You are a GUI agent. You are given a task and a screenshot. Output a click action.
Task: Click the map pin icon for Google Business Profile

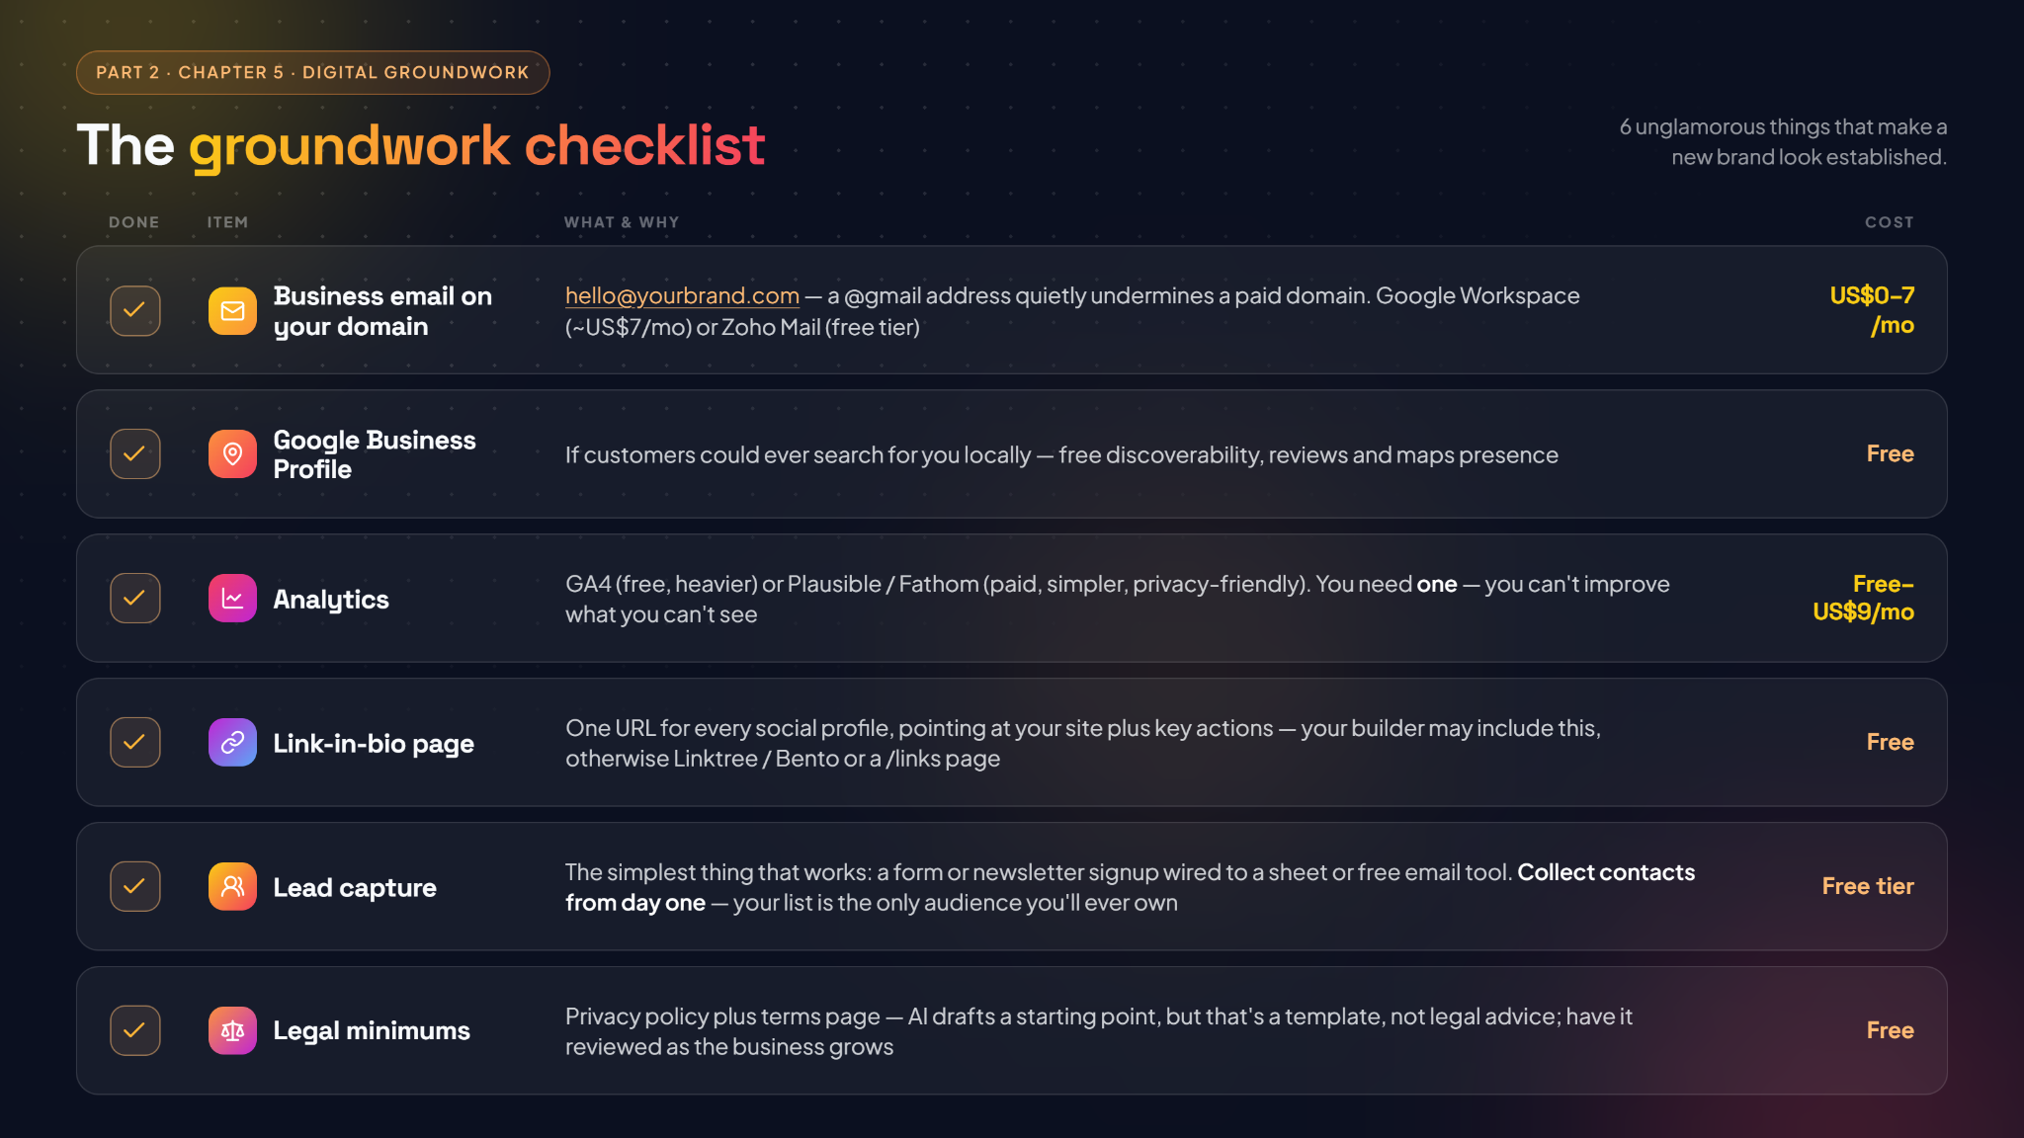coord(232,454)
